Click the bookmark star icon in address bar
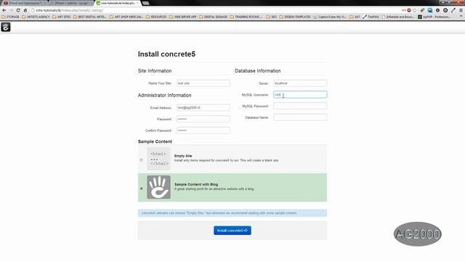This screenshot has width=465, height=261. (x=415, y=10)
